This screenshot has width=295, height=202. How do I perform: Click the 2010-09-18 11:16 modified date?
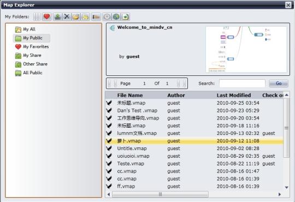(238, 126)
